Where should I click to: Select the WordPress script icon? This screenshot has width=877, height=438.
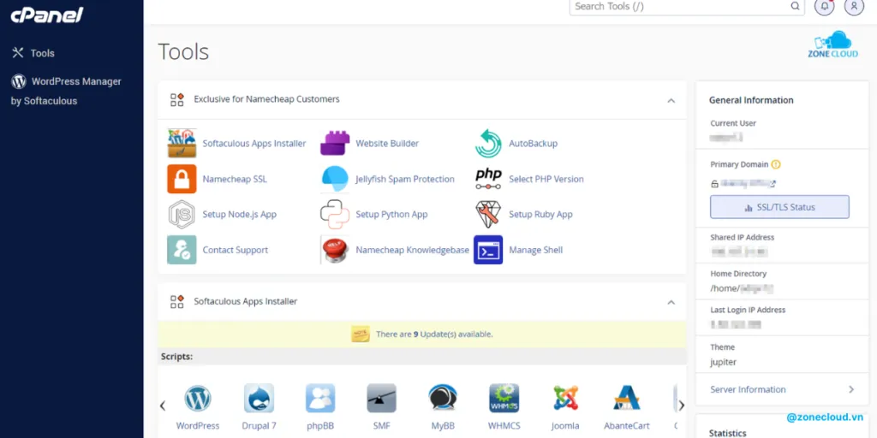pos(198,399)
